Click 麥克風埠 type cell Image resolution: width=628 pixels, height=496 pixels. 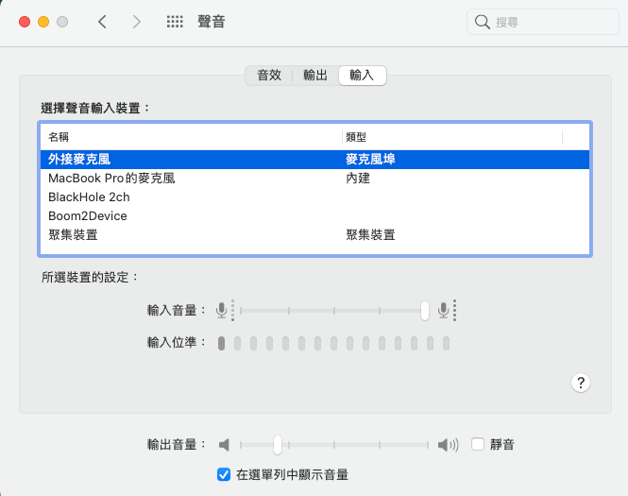(x=370, y=159)
